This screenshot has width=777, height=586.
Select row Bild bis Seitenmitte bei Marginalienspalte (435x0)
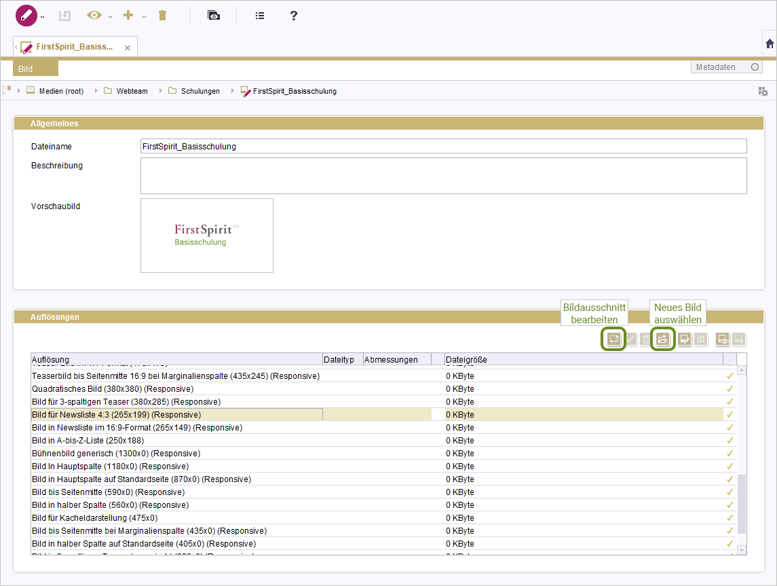click(x=384, y=530)
